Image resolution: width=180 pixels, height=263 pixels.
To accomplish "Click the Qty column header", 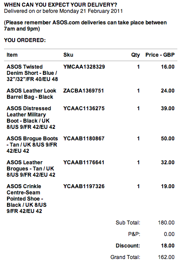I will point(136,55).
